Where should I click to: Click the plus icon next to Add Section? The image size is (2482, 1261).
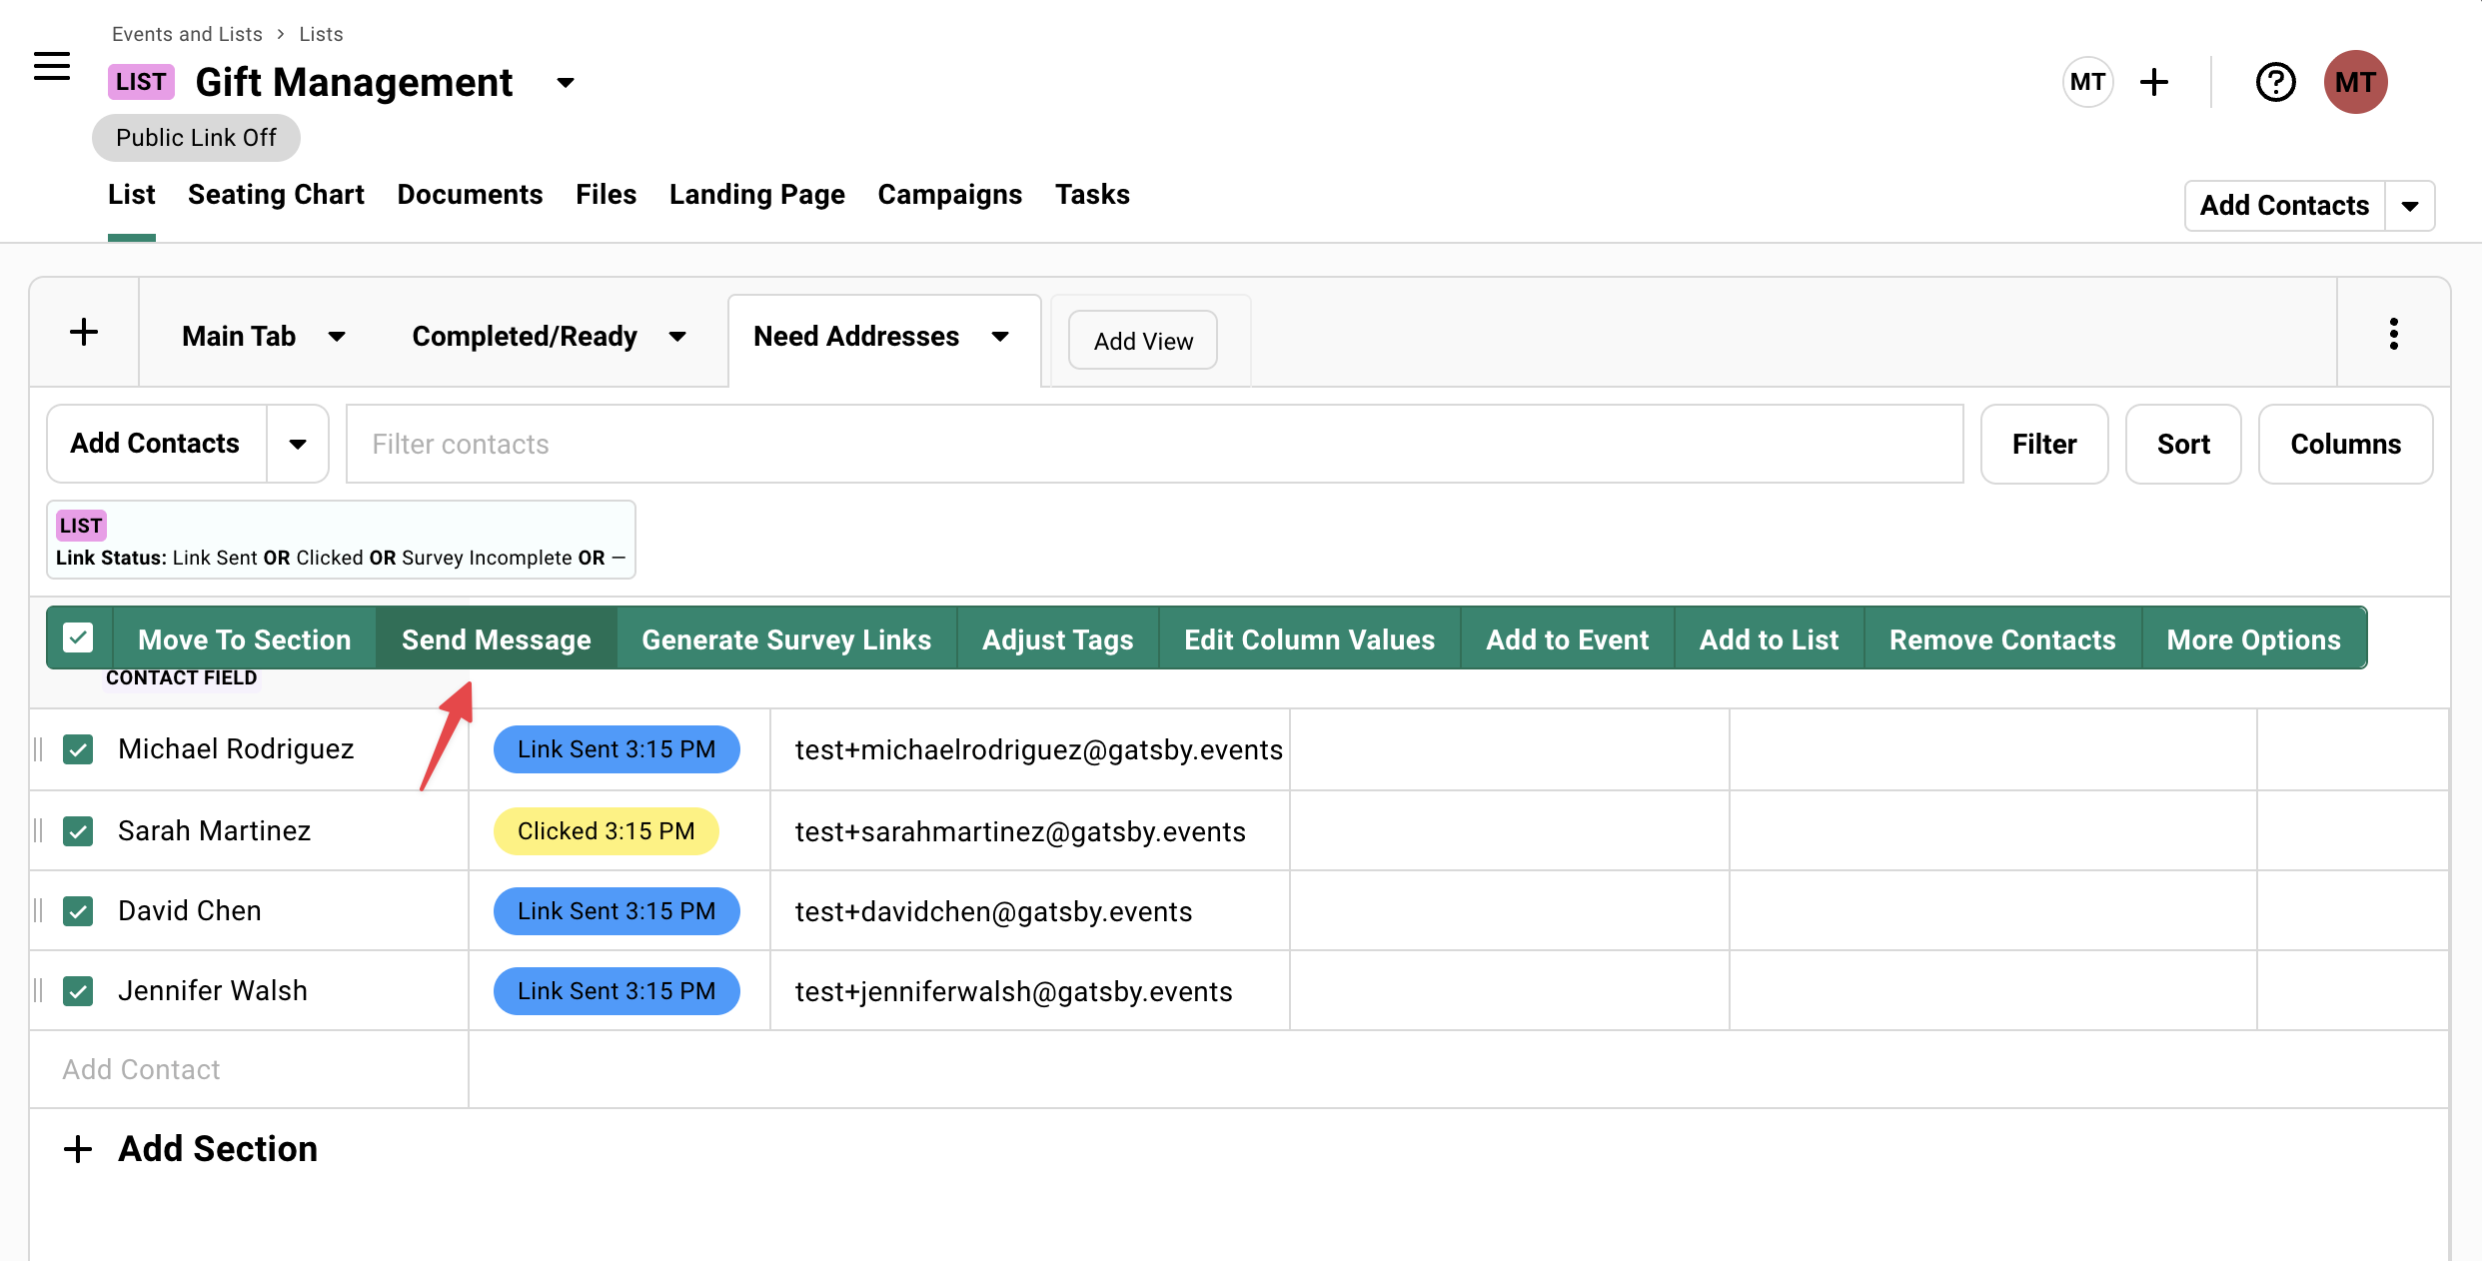pyautogui.click(x=78, y=1149)
